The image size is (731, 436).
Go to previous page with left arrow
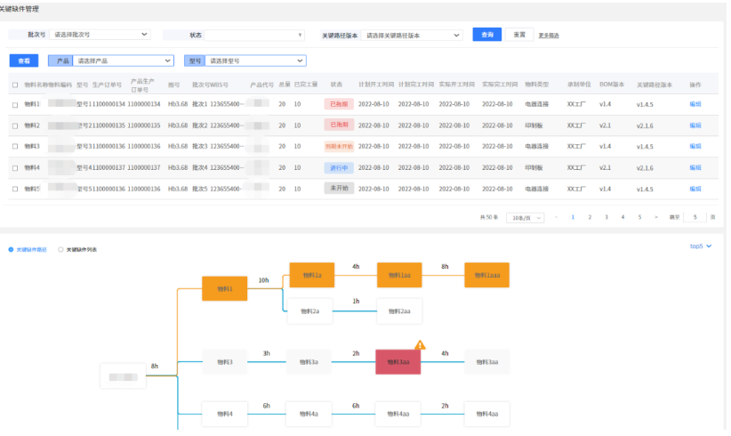click(x=557, y=217)
